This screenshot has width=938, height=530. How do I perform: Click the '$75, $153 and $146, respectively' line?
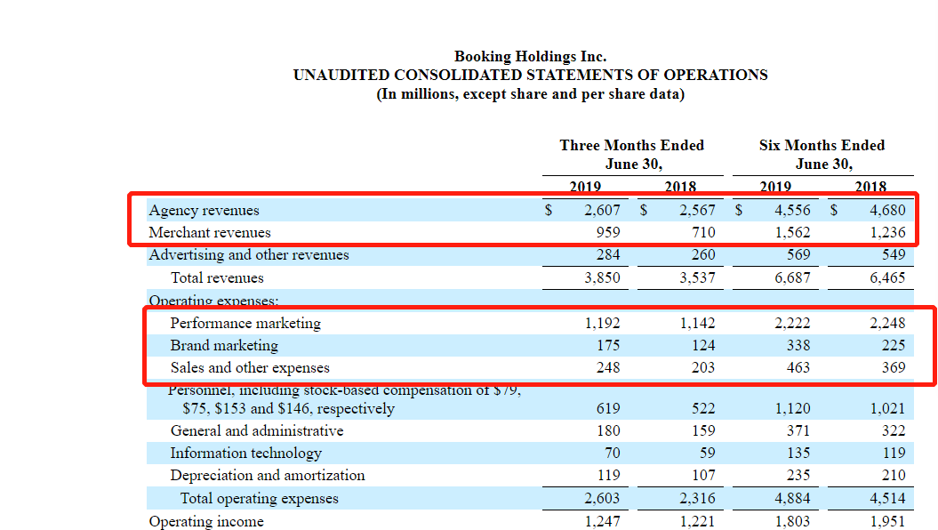click(289, 409)
